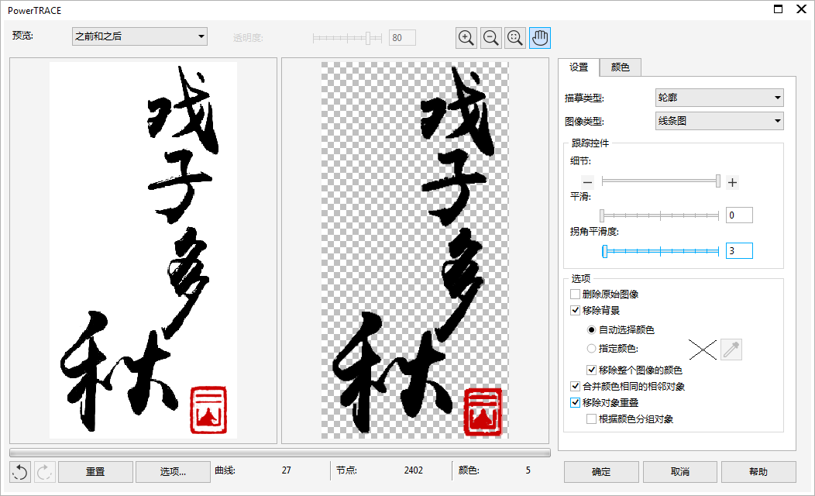Open the 预览 dropdown showing 之前和之后
The width and height of the screenshot is (815, 496).
(139, 36)
